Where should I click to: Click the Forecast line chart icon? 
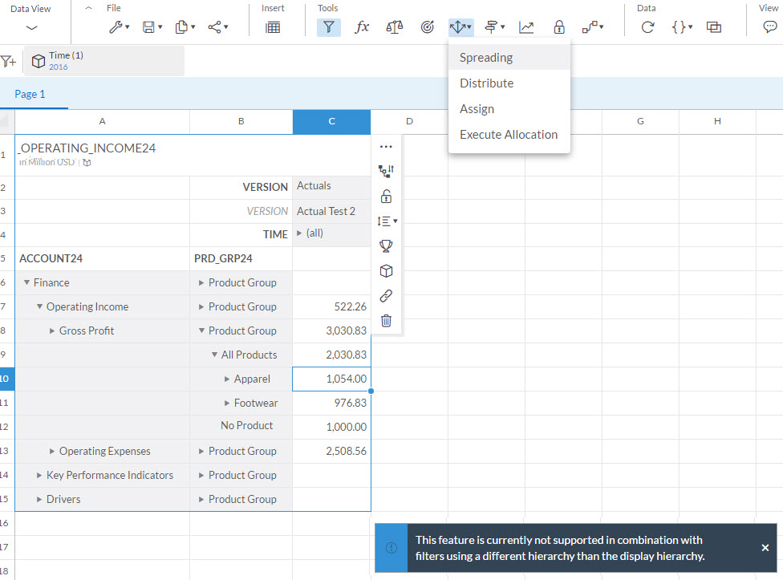[x=526, y=27]
